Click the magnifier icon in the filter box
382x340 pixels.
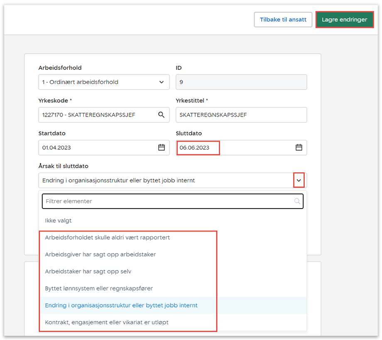click(297, 201)
